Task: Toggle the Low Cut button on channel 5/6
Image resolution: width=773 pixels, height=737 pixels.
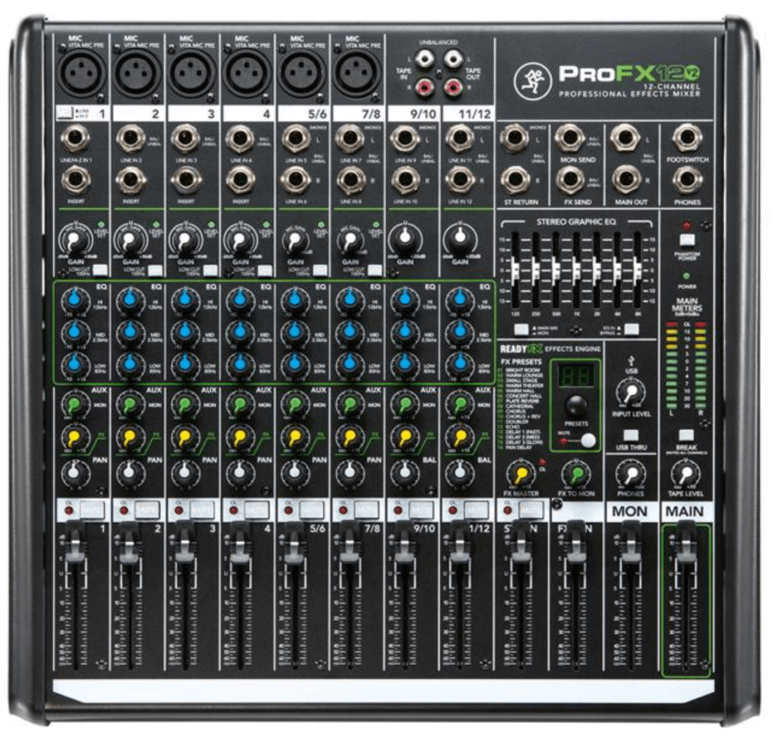Action: pos(320,271)
